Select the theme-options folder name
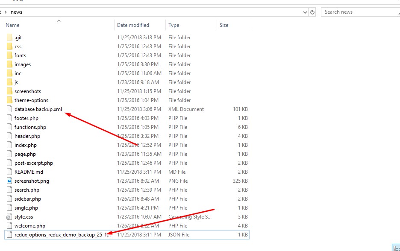 point(31,100)
